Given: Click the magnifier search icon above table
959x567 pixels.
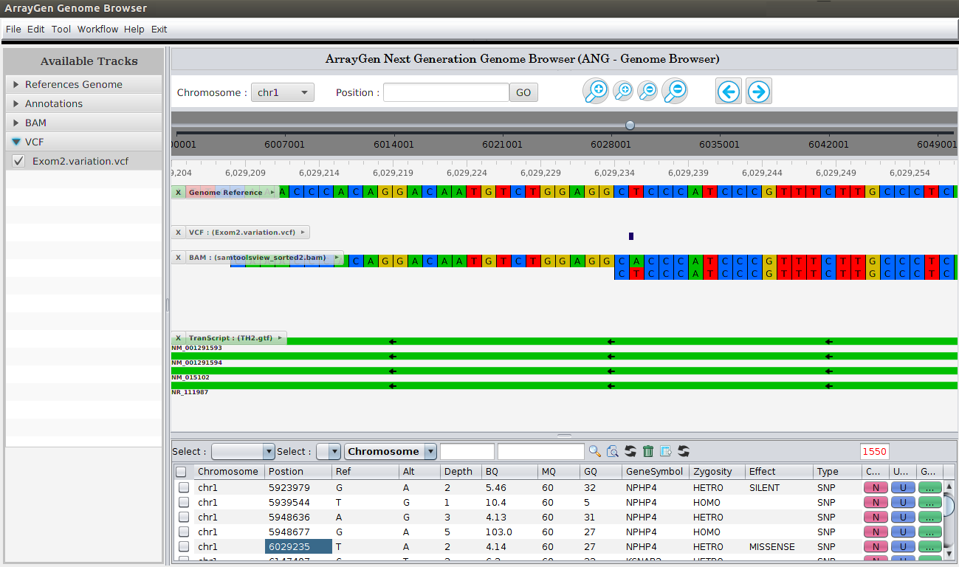Looking at the screenshot, I should [x=594, y=451].
